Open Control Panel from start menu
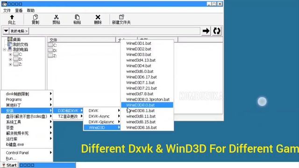The image size is (299, 168). tap(27, 153)
